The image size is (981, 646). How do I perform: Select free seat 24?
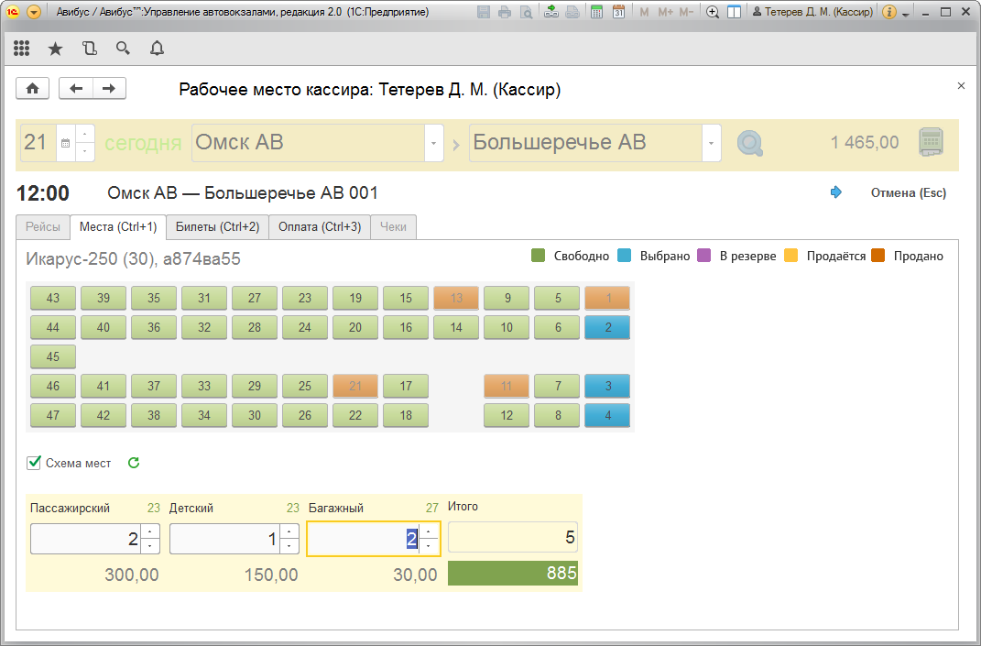point(305,327)
